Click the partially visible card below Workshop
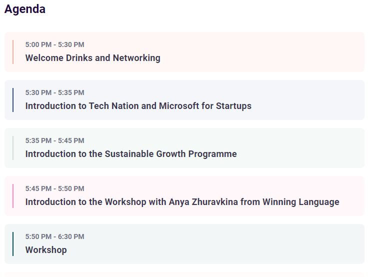Screen dimensions: 369x277 (184, 274)
